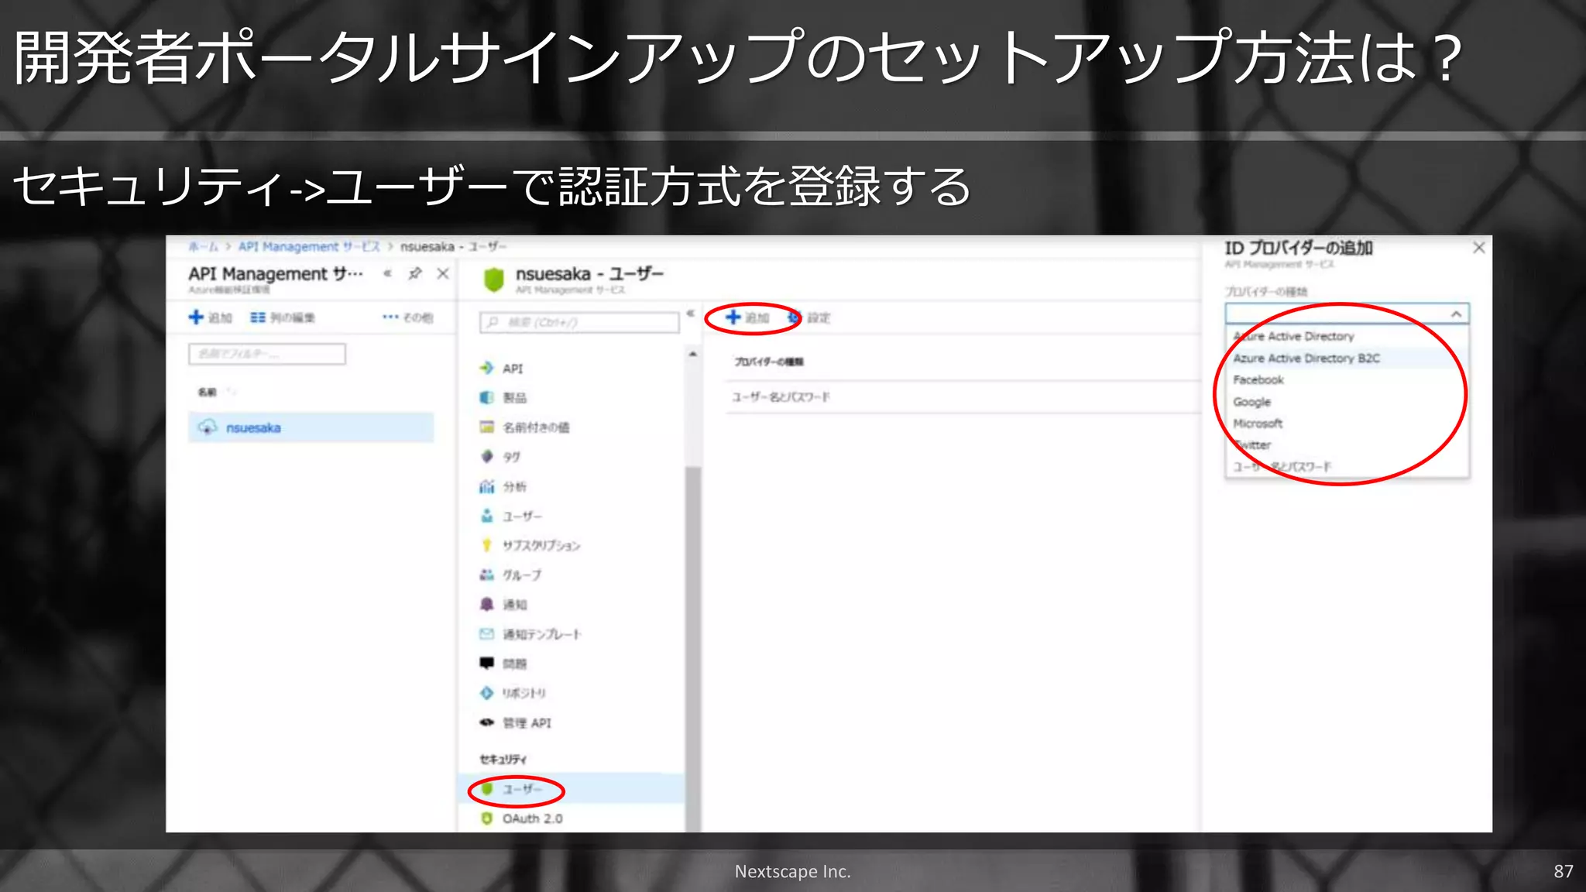Open 設定 gear in user toolbar
The width and height of the screenshot is (1586, 892).
pos(809,317)
